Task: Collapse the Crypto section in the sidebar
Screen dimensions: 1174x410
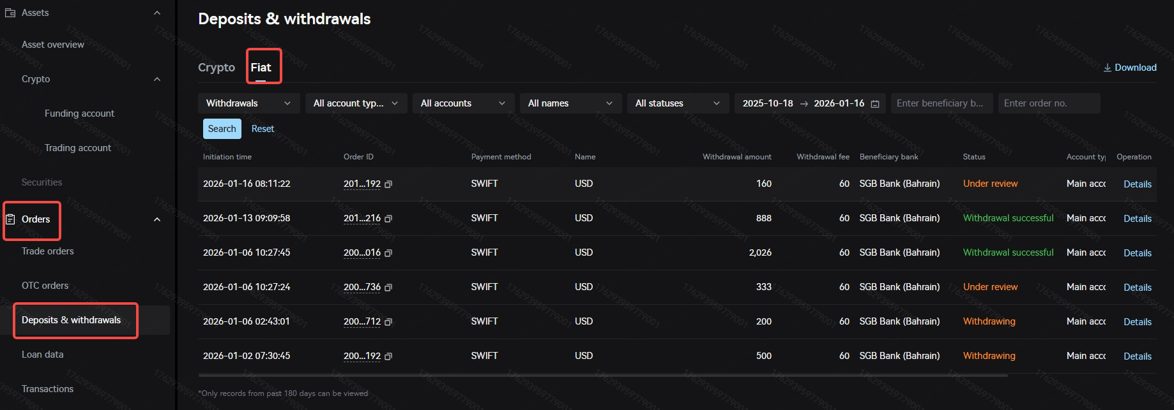Action: click(157, 79)
